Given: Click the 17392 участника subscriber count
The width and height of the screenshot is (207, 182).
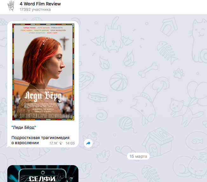Looking at the screenshot, I should (x=35, y=10).
